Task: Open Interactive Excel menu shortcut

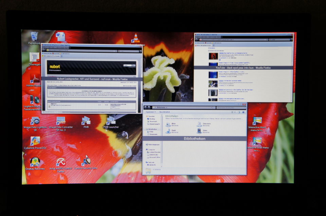Action: (x=257, y=141)
